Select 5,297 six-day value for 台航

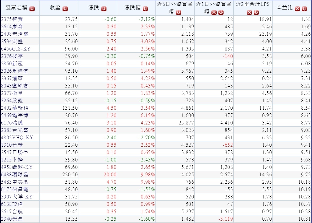tap(188, 211)
